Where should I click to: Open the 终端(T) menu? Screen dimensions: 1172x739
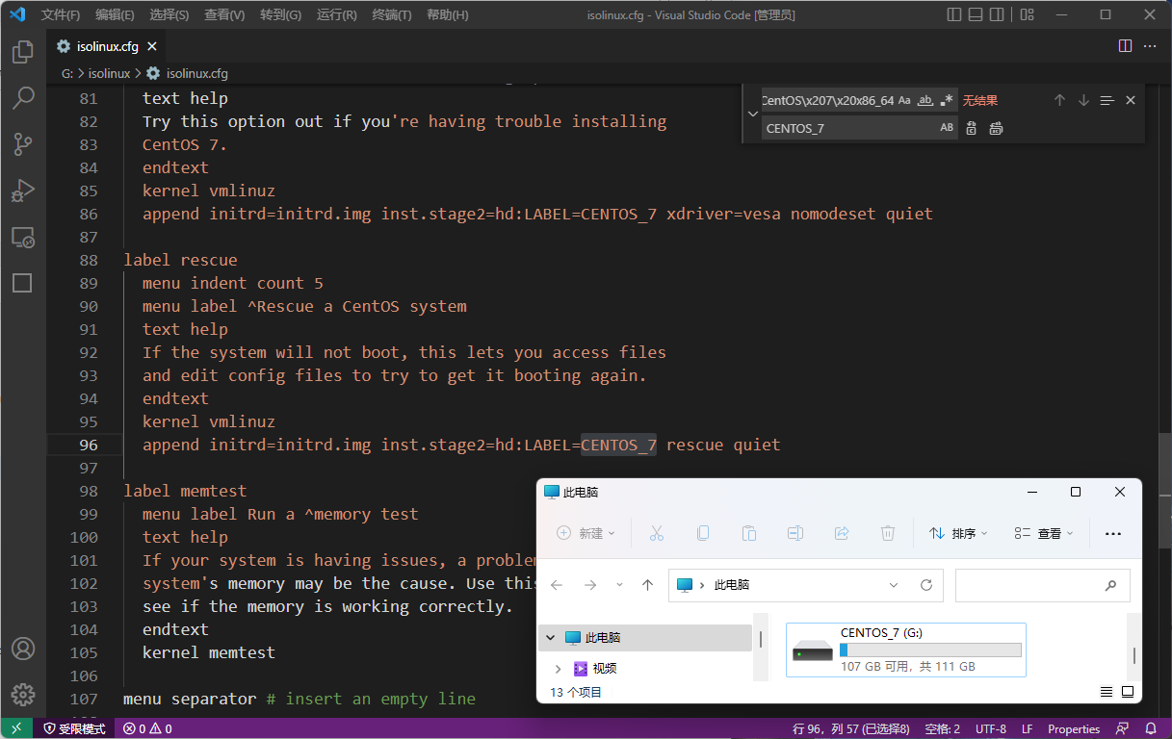[392, 15]
